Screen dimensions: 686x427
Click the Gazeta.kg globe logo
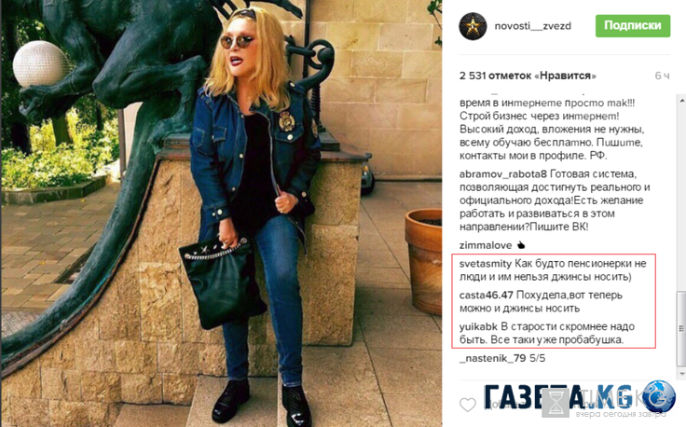pos(659,398)
